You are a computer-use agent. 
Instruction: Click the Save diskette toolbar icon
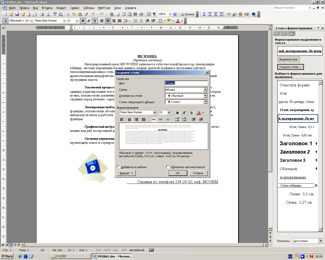(x=17, y=14)
